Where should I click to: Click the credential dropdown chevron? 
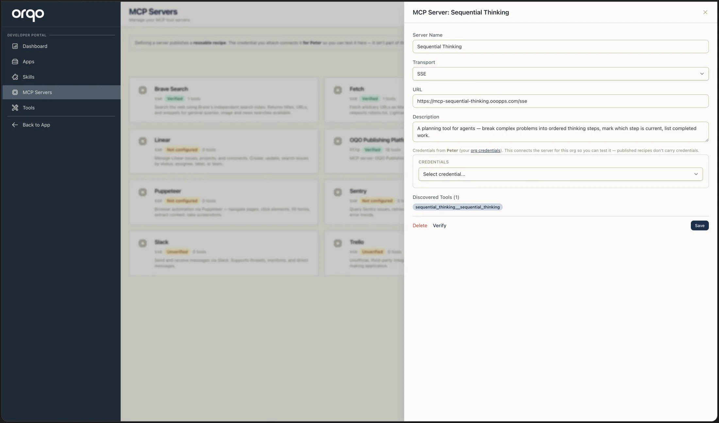pyautogui.click(x=696, y=174)
